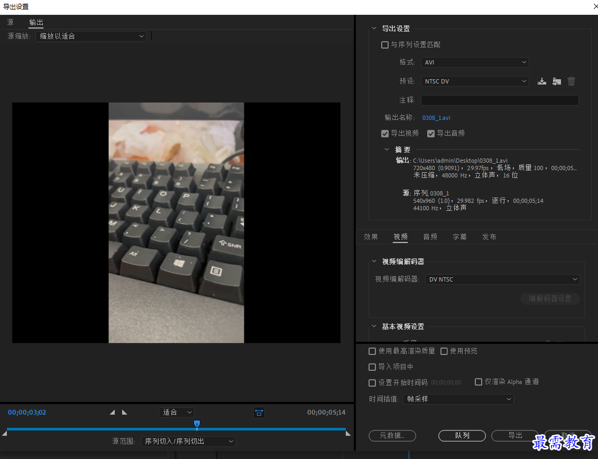Click the timeline end out-point handle
The height and width of the screenshot is (459, 598).
(x=348, y=434)
